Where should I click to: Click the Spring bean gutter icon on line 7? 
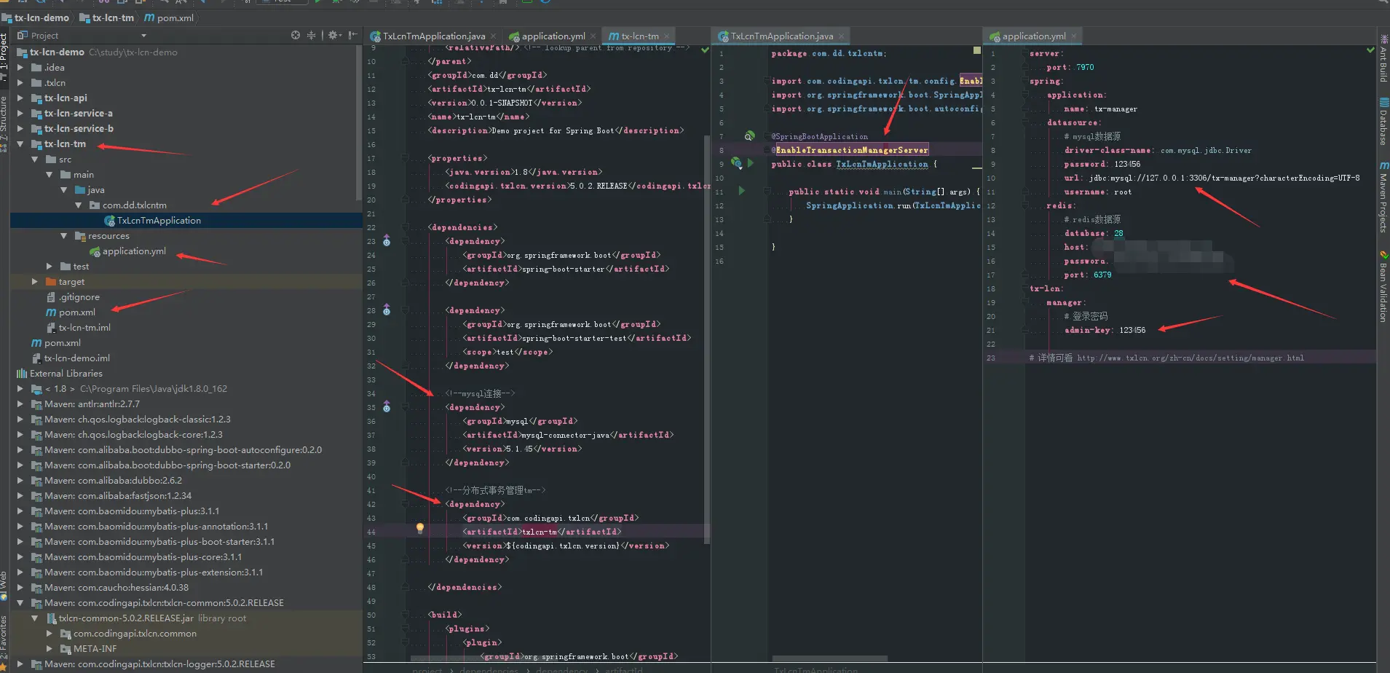(749, 136)
